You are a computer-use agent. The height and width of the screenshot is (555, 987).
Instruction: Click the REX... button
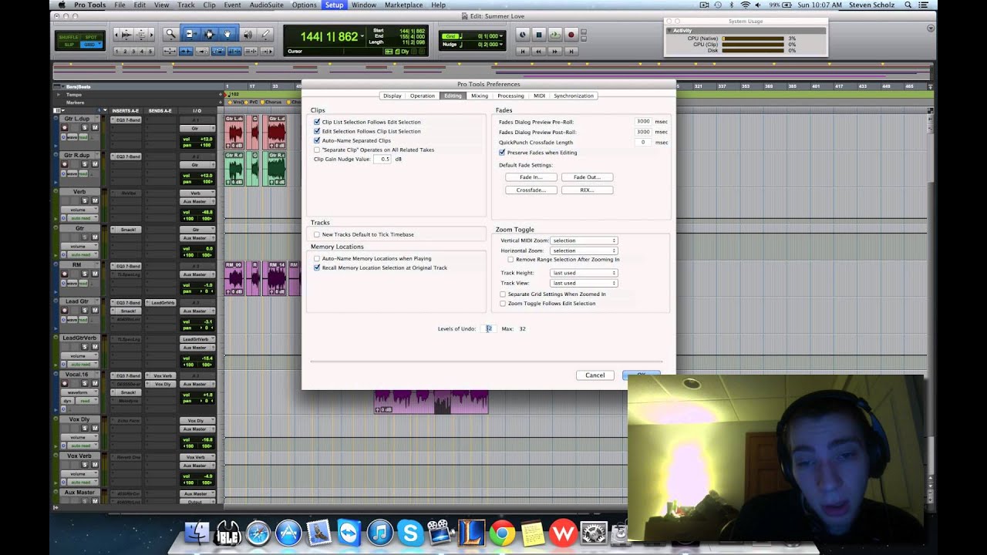pyautogui.click(x=587, y=190)
